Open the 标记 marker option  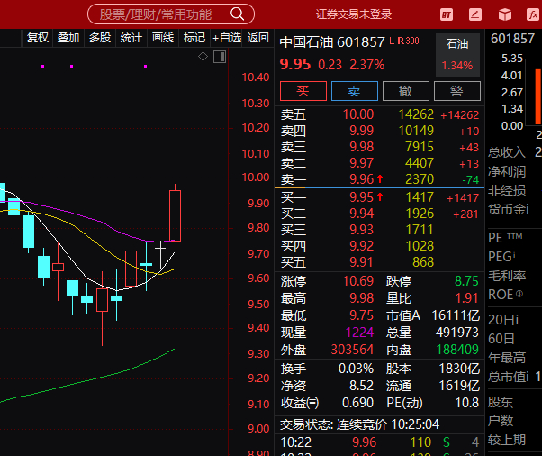(194, 37)
